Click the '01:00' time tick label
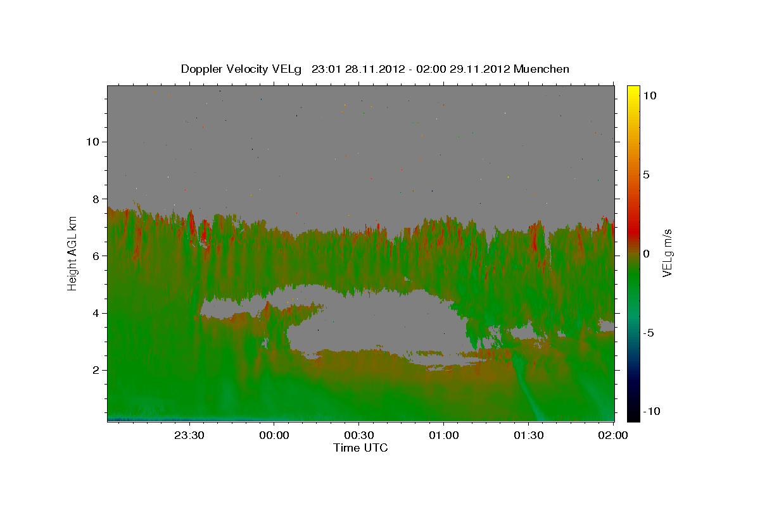 [x=443, y=435]
